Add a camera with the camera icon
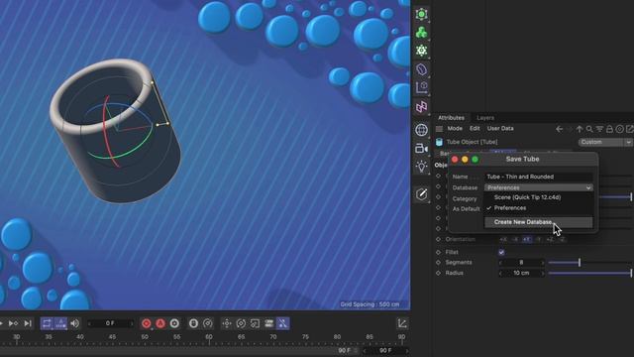This screenshot has width=634, height=357. point(422,149)
